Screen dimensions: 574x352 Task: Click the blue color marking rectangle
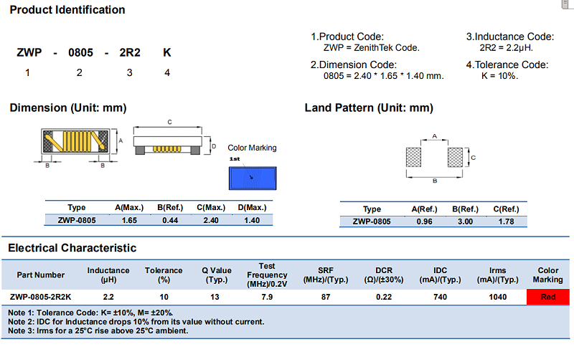coord(253,179)
